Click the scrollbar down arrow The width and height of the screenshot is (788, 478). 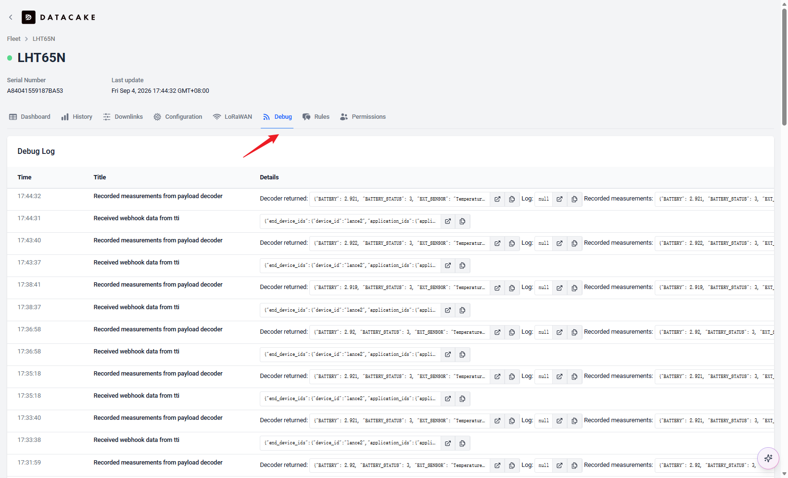tap(784, 474)
